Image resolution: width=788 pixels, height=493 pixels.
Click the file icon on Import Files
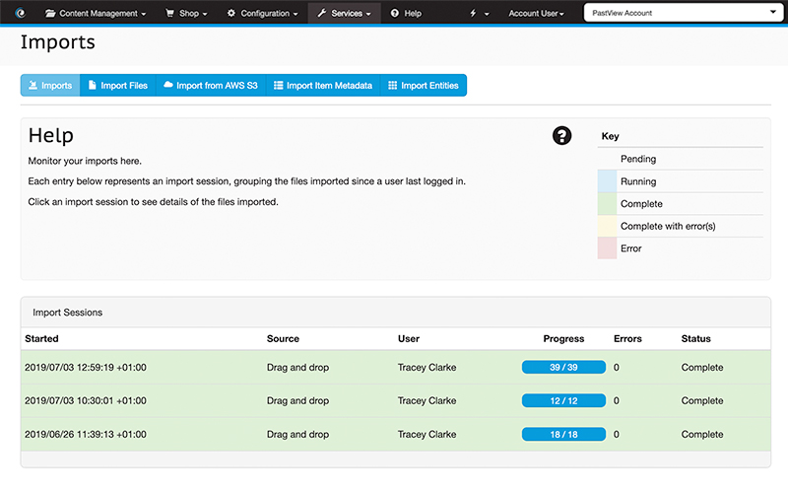(92, 85)
